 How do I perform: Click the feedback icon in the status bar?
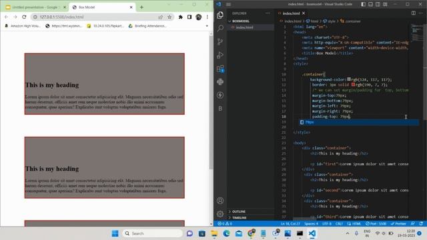pos(413,224)
